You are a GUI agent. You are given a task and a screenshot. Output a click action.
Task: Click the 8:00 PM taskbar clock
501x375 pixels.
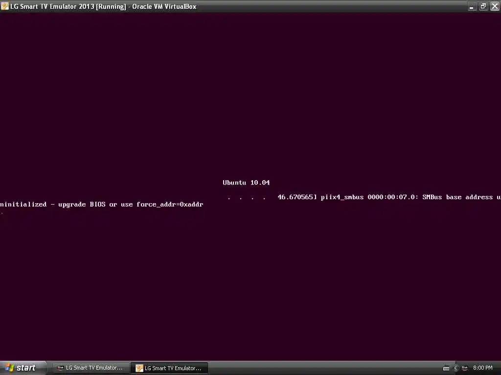483,368
